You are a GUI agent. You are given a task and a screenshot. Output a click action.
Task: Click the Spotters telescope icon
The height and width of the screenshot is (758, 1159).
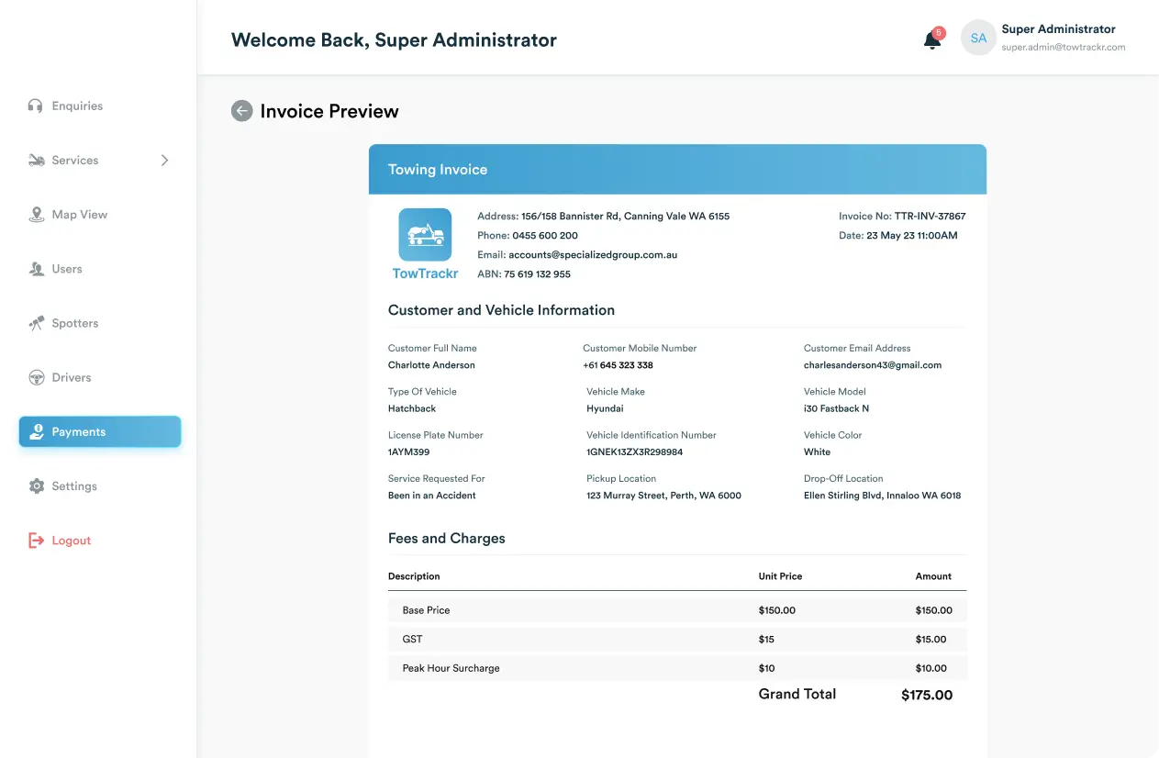click(x=36, y=323)
